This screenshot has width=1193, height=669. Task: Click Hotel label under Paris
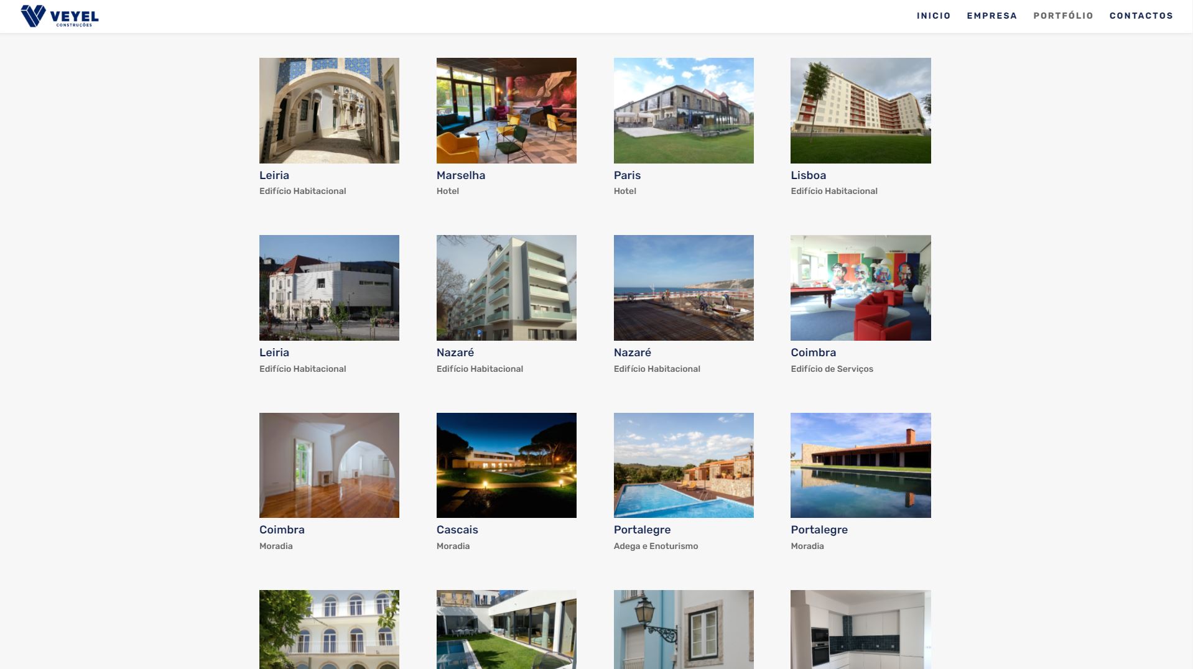point(624,191)
